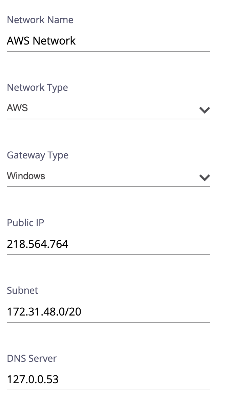
Task: Click the 'AWS Network' text value
Action: pos(41,41)
